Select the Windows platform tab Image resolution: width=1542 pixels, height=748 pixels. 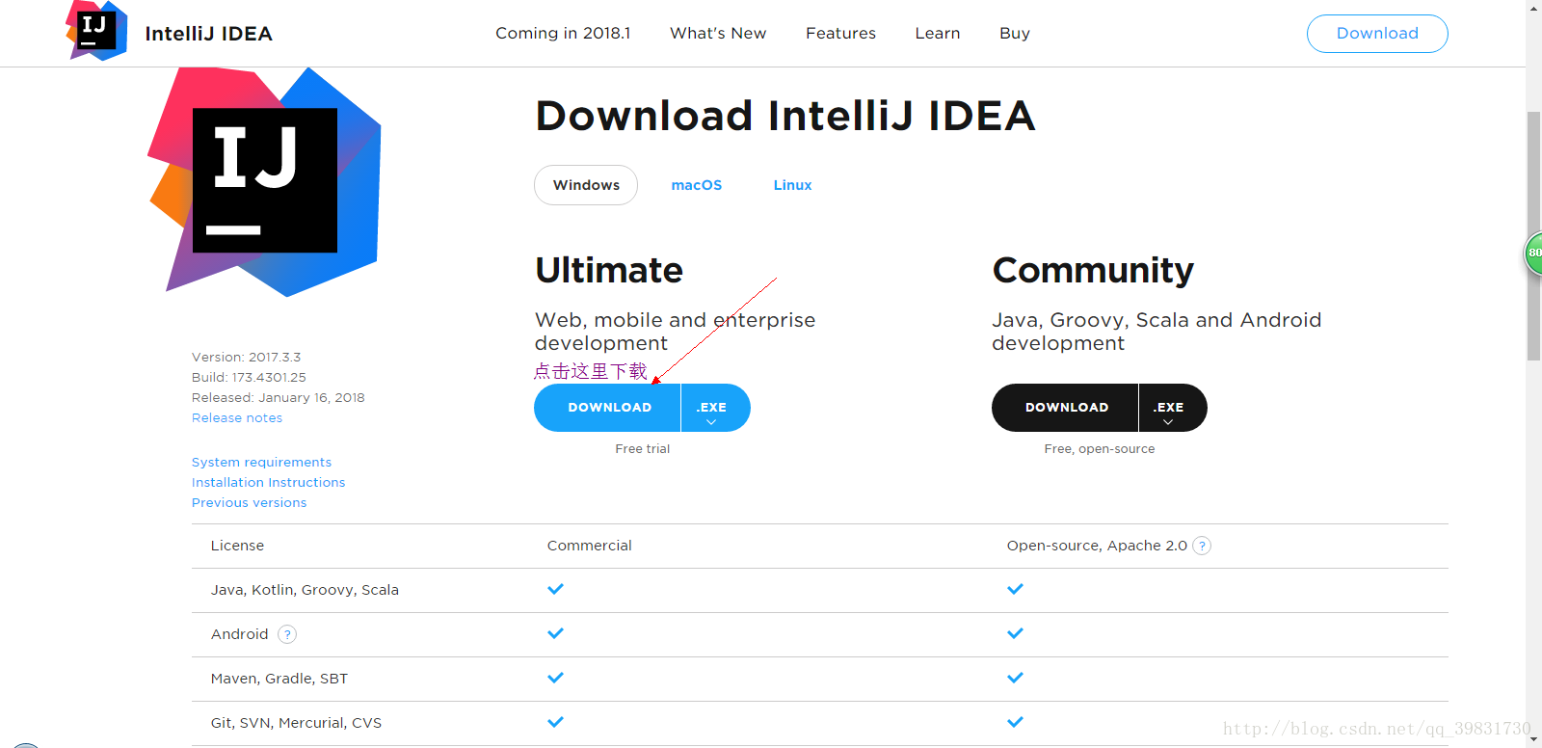click(x=586, y=185)
